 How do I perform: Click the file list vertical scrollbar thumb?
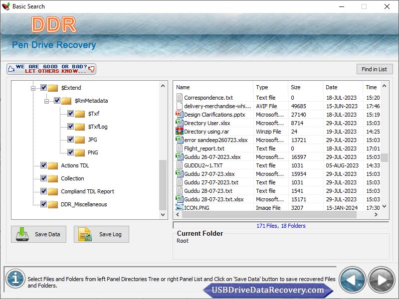(384, 157)
